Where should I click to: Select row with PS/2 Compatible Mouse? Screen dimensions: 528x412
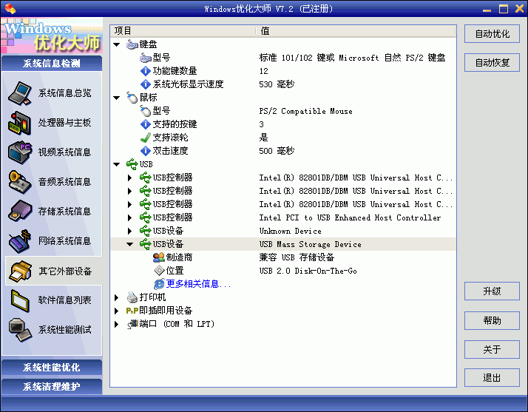[x=282, y=111]
